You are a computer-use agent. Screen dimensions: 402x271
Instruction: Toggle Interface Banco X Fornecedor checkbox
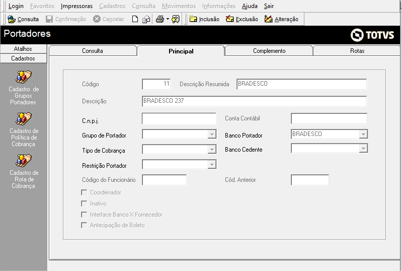click(84, 215)
